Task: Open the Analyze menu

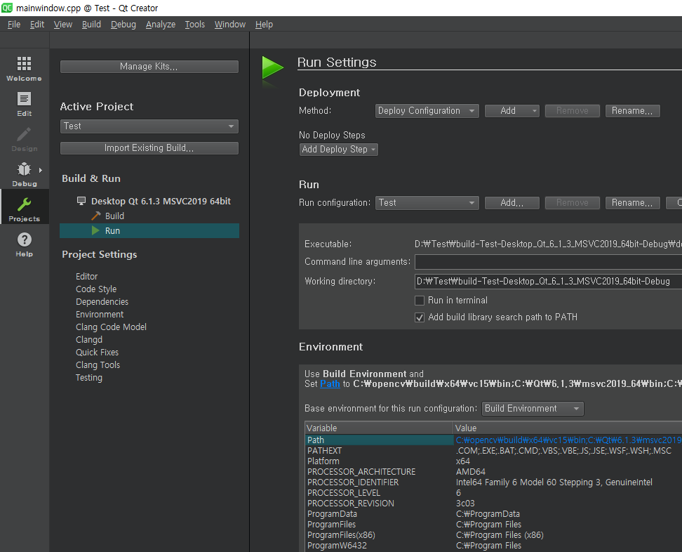Action: pyautogui.click(x=161, y=25)
